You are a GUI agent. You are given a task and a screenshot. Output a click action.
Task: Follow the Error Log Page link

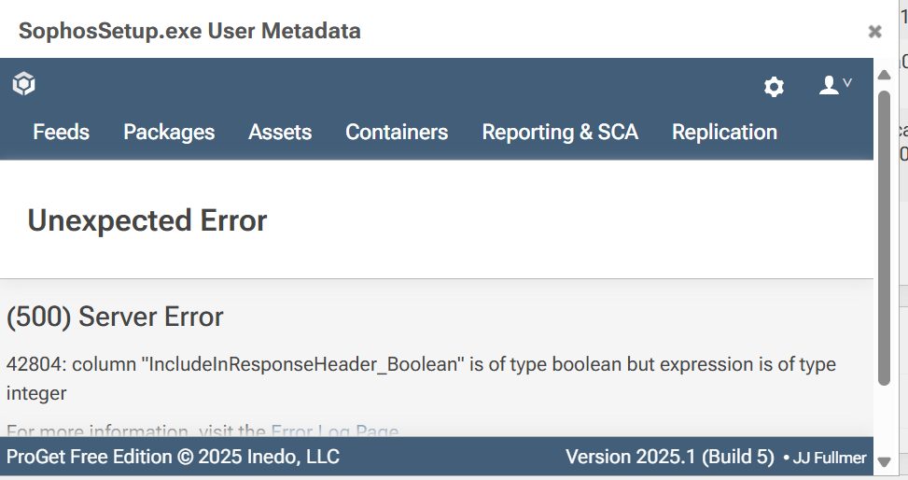point(335,431)
